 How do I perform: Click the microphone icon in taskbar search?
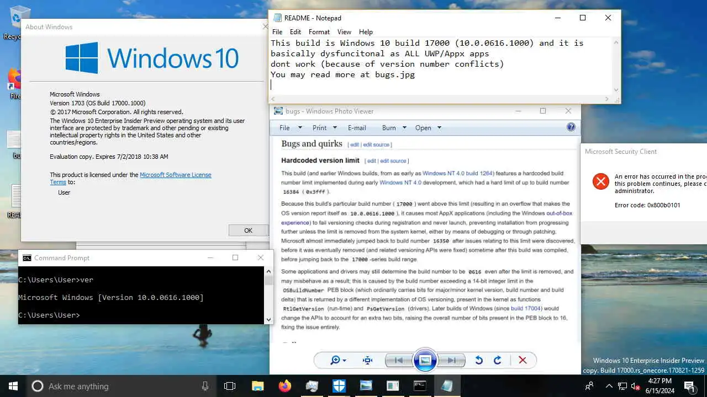(x=205, y=386)
